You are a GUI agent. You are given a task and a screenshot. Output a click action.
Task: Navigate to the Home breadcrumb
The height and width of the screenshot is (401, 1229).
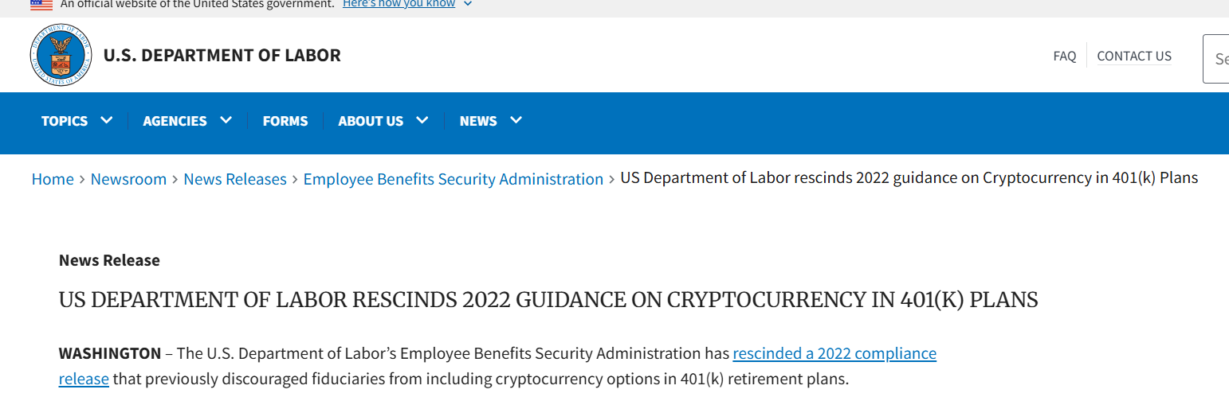[x=53, y=179]
